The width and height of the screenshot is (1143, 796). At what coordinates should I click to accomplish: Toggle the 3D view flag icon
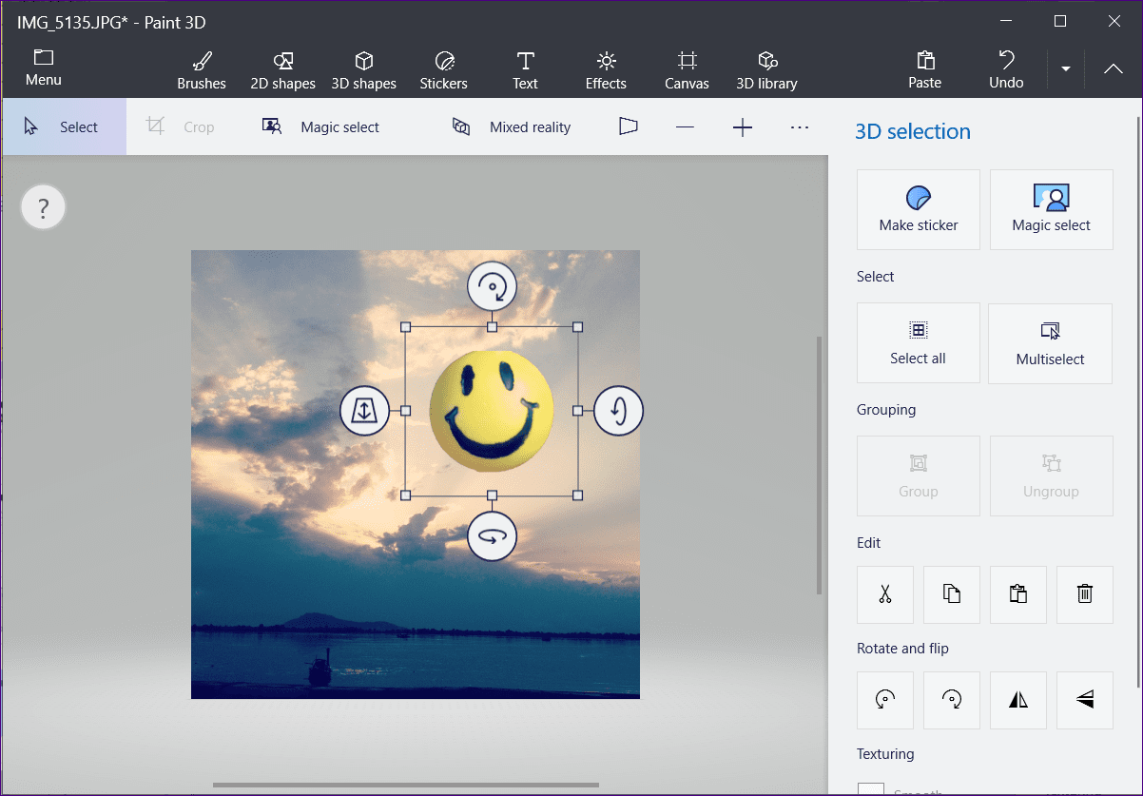click(628, 126)
